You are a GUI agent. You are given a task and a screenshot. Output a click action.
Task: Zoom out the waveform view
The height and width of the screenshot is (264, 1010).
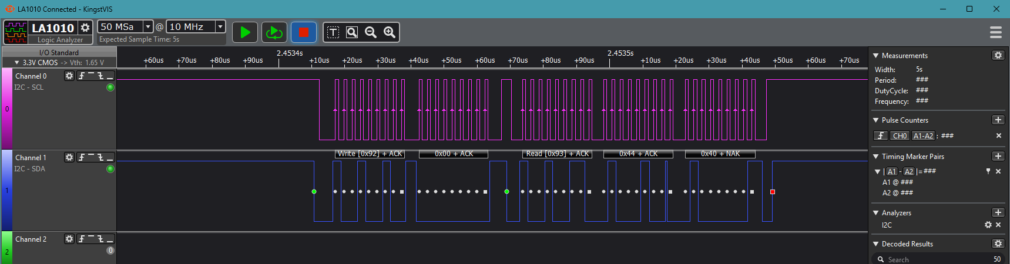point(371,32)
